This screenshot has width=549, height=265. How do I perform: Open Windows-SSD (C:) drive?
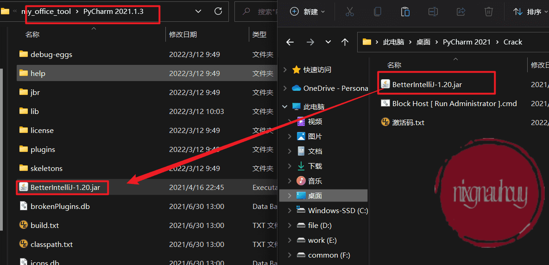click(x=338, y=210)
